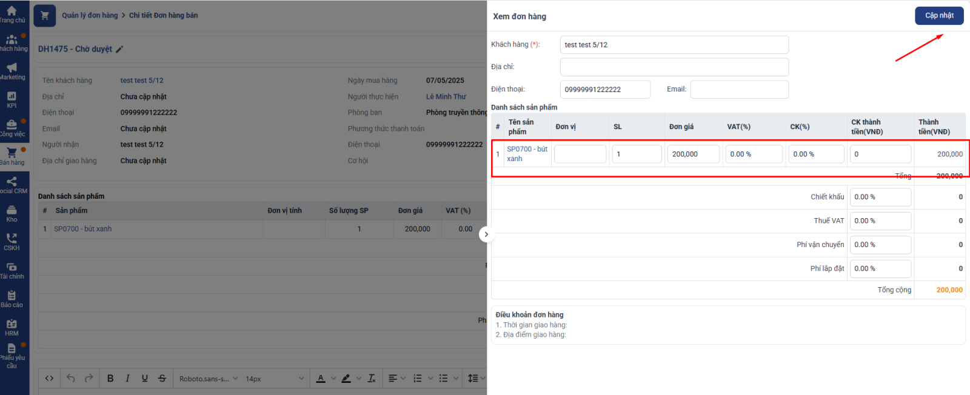Toggle italic formatting in editor toolbar
This screenshot has width=970, height=395.
coord(127,379)
